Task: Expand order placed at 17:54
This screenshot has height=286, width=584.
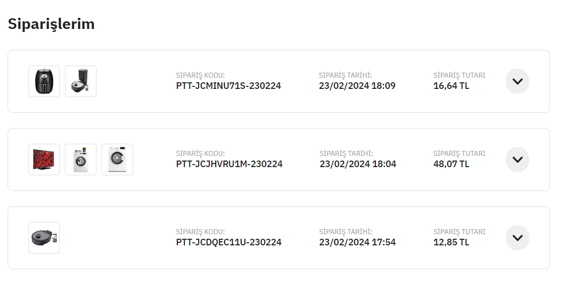Action: click(517, 238)
